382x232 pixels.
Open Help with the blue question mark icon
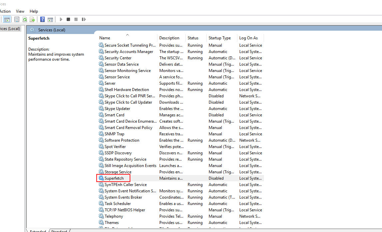(42, 19)
